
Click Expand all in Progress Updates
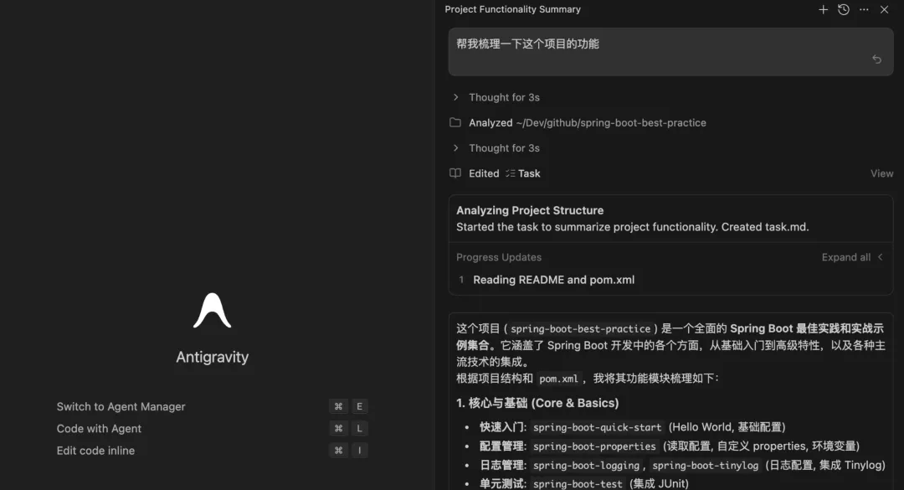845,257
